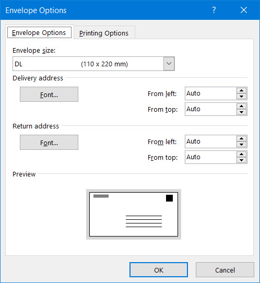260x283 pixels.
Task: Increase the Delivery address From left value
Action: click(242, 90)
